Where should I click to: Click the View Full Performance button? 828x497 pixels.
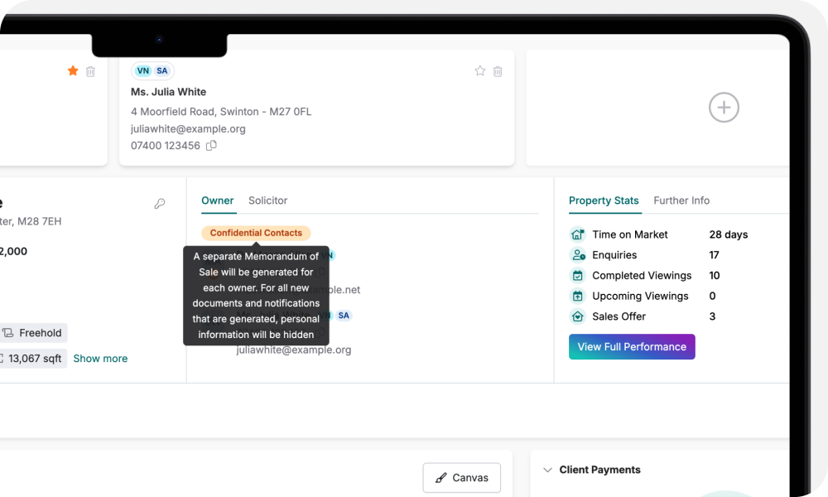click(x=632, y=346)
